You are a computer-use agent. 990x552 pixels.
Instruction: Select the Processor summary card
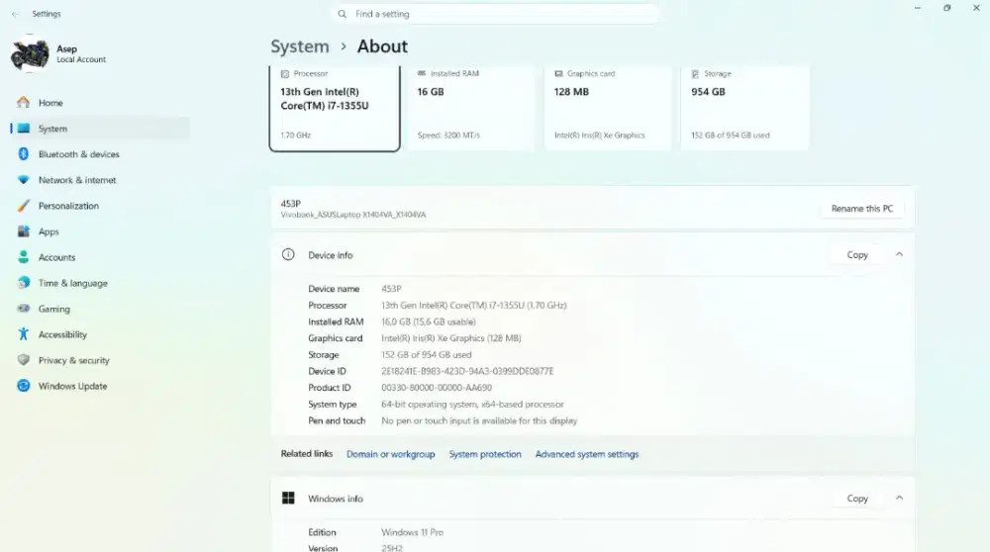[x=335, y=108]
